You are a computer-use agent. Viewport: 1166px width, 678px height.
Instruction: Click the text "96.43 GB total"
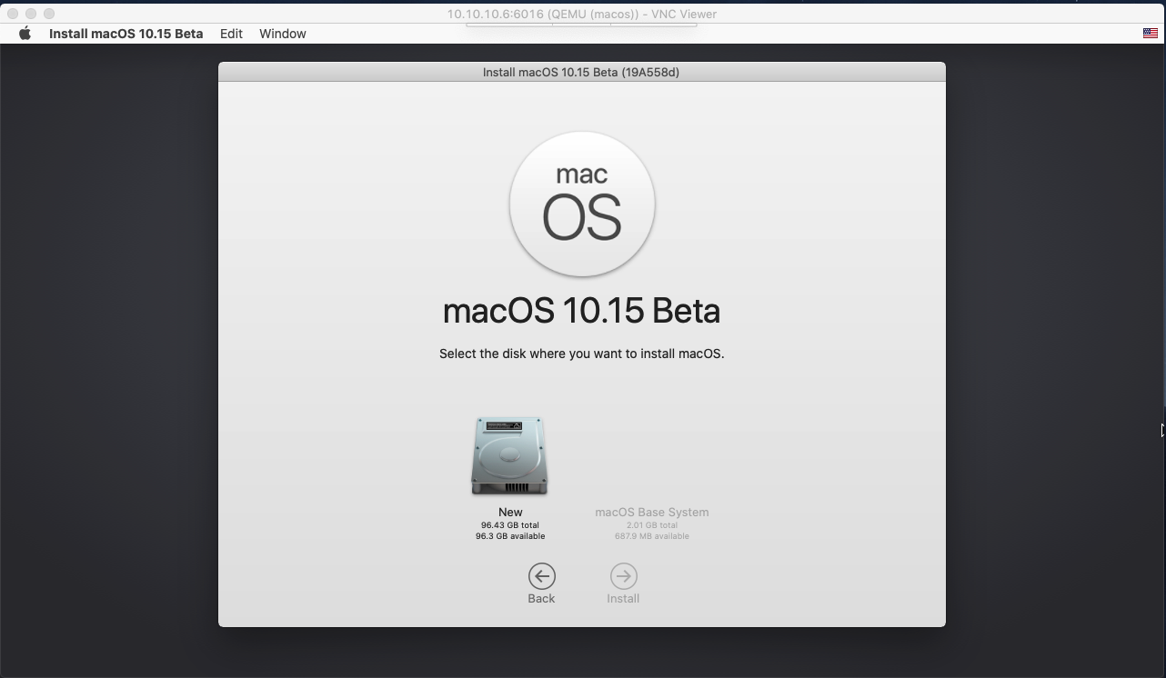pos(510,525)
